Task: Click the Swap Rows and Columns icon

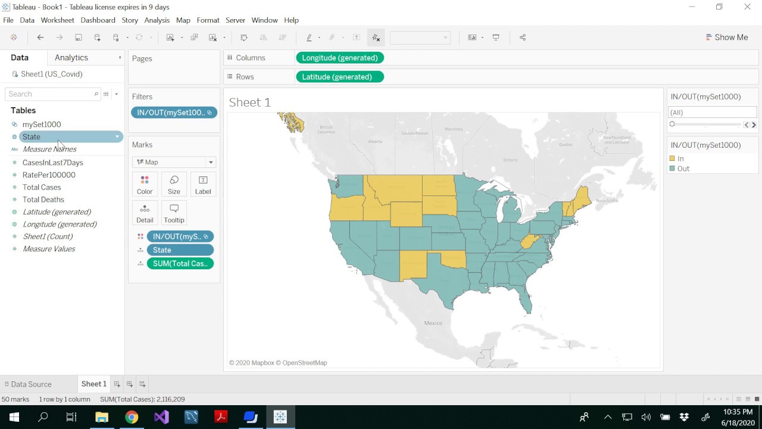Action: [x=243, y=38]
